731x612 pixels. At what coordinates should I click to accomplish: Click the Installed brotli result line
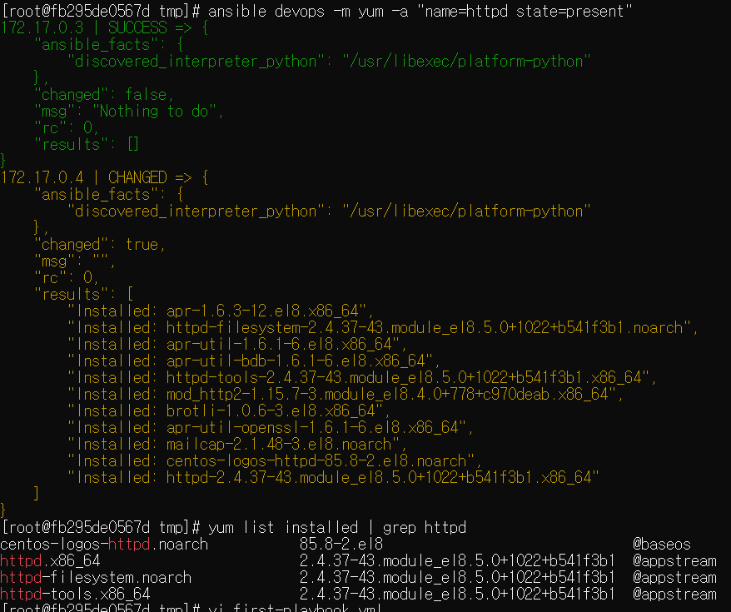(228, 410)
